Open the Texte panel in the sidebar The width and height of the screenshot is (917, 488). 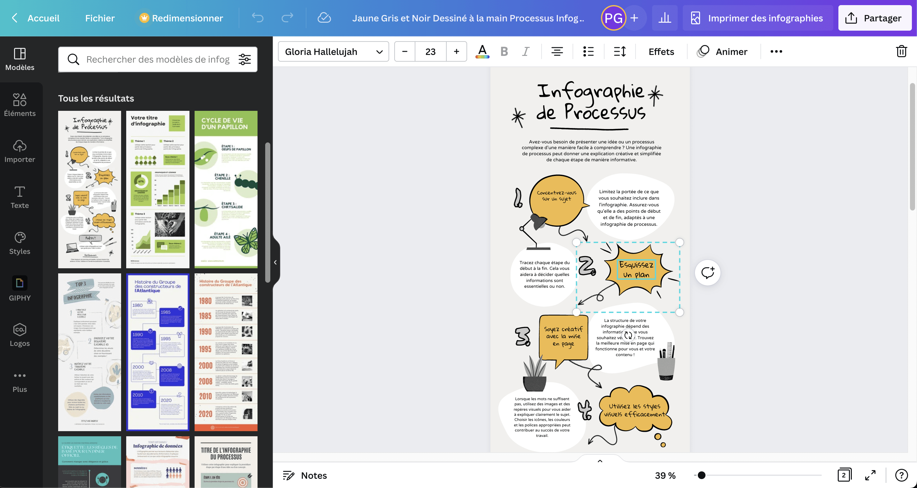tap(20, 197)
